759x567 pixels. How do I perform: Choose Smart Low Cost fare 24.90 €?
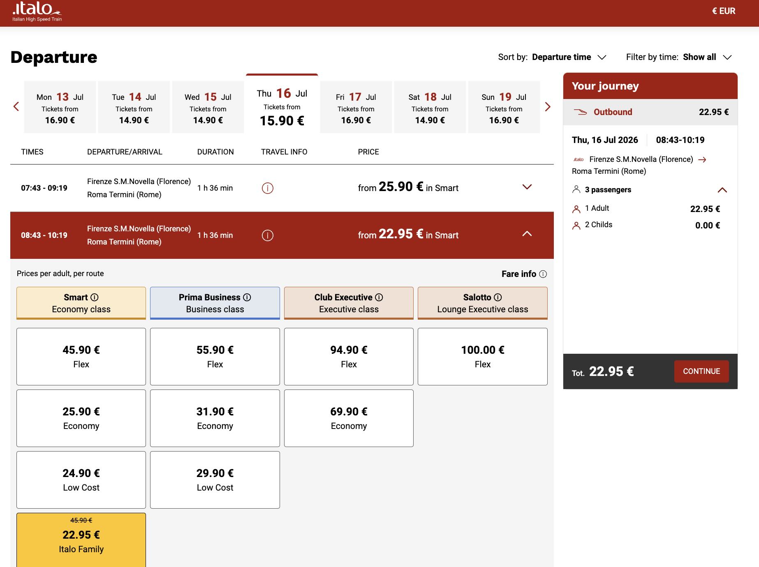[81, 480]
